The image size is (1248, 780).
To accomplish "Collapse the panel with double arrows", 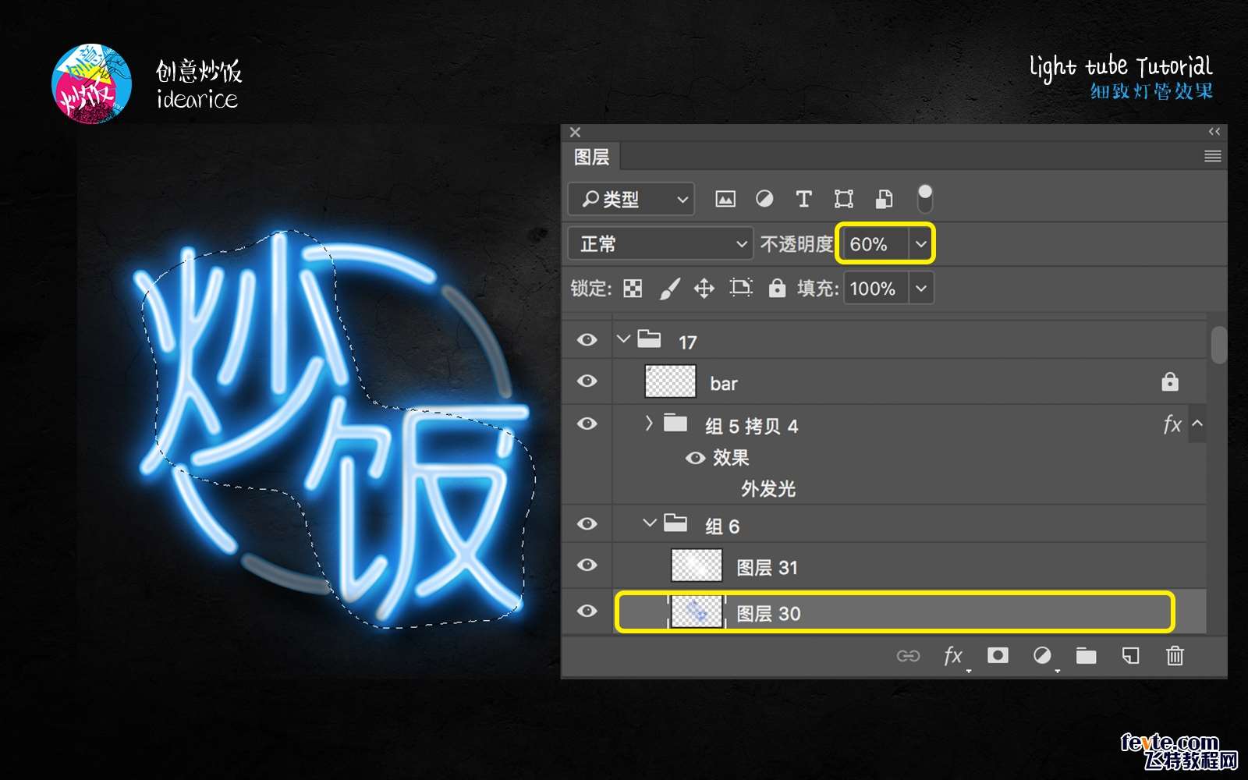I will [x=1214, y=132].
